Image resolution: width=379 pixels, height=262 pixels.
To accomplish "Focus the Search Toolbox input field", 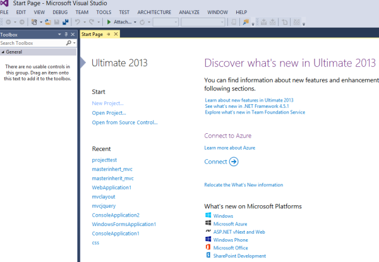I will (x=33, y=43).
